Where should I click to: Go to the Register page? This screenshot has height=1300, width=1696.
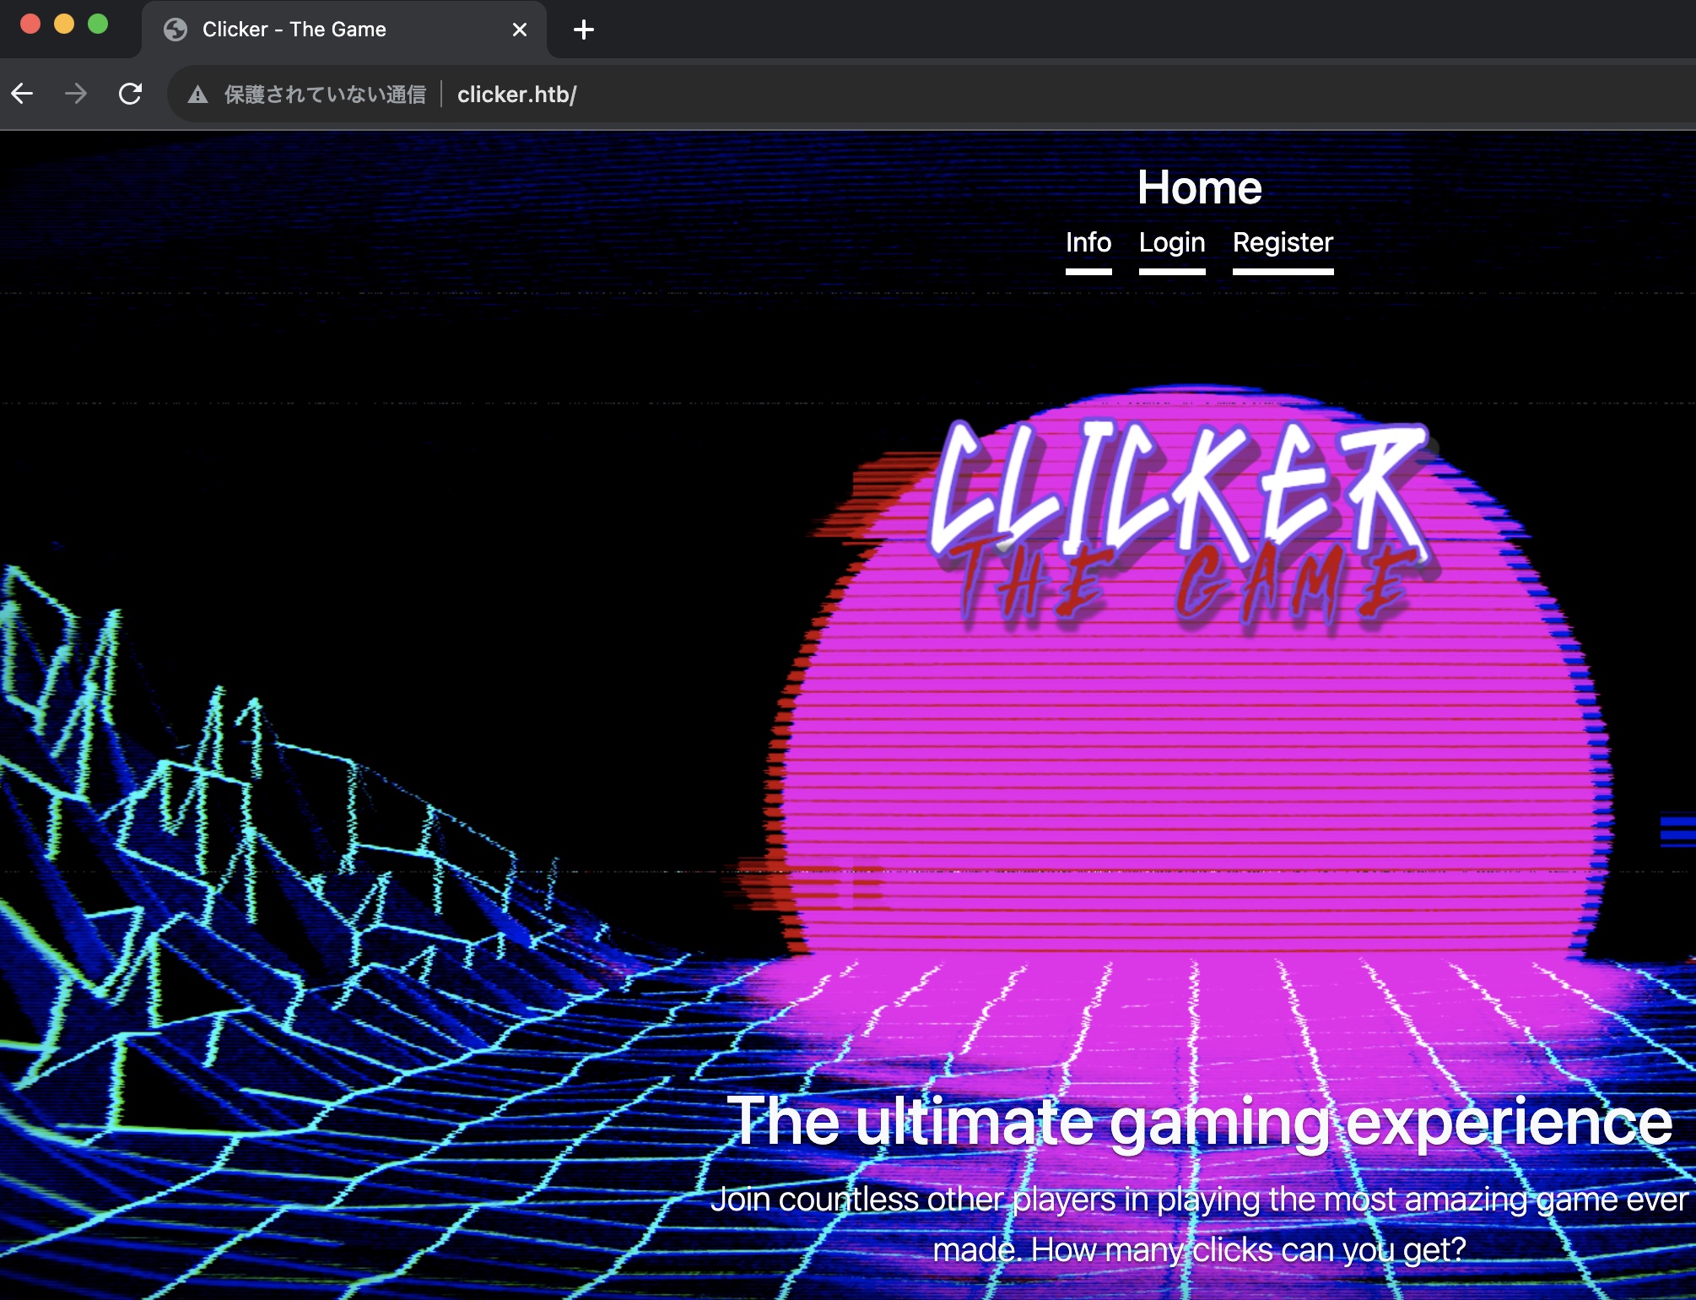pos(1283,243)
